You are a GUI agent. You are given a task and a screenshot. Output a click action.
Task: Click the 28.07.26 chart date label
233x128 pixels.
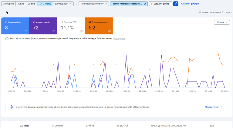coord(11,91)
